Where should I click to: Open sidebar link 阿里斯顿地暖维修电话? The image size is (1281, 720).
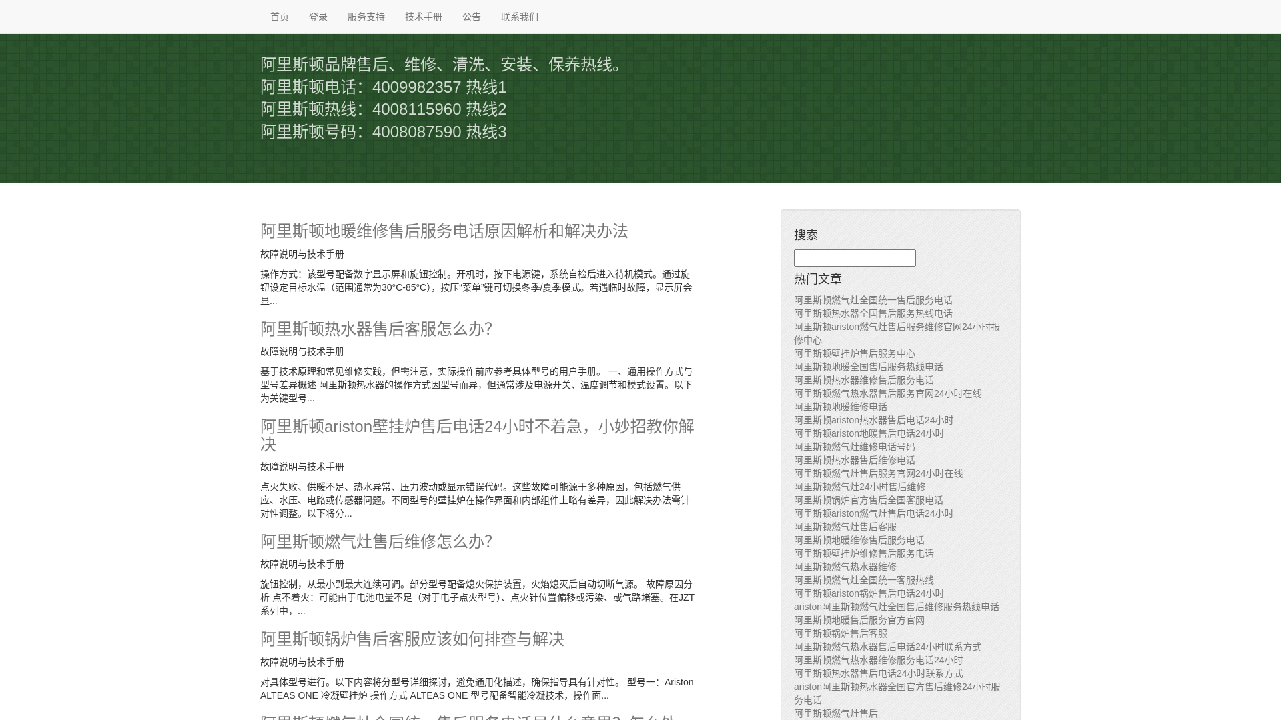coord(841,407)
